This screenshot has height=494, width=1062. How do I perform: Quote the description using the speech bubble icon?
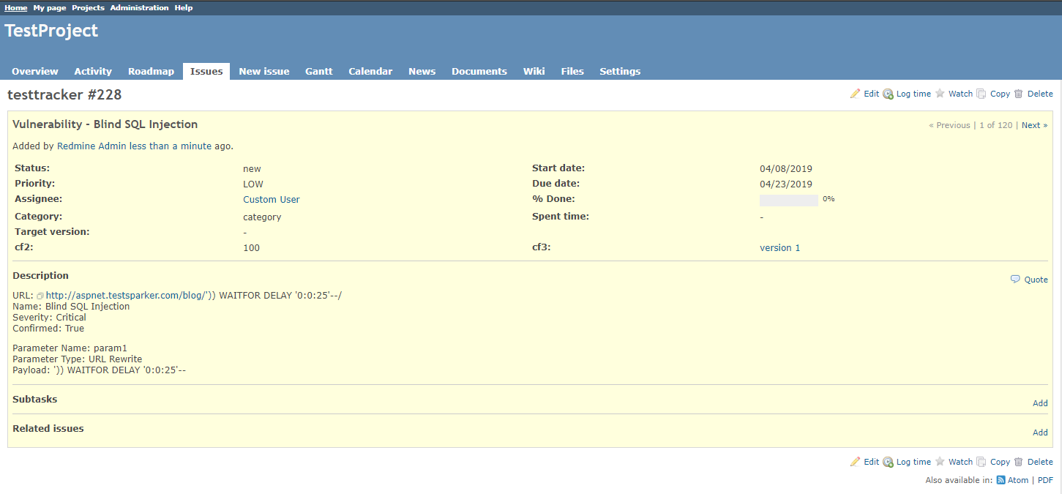[1015, 279]
